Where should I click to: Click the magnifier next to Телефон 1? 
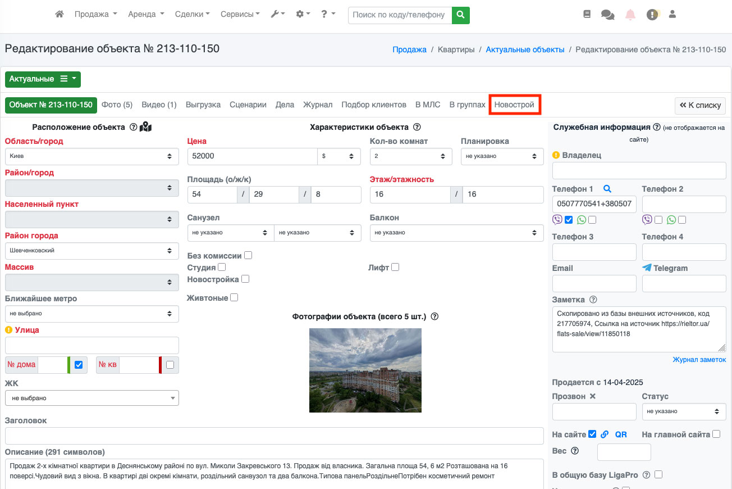pos(607,189)
